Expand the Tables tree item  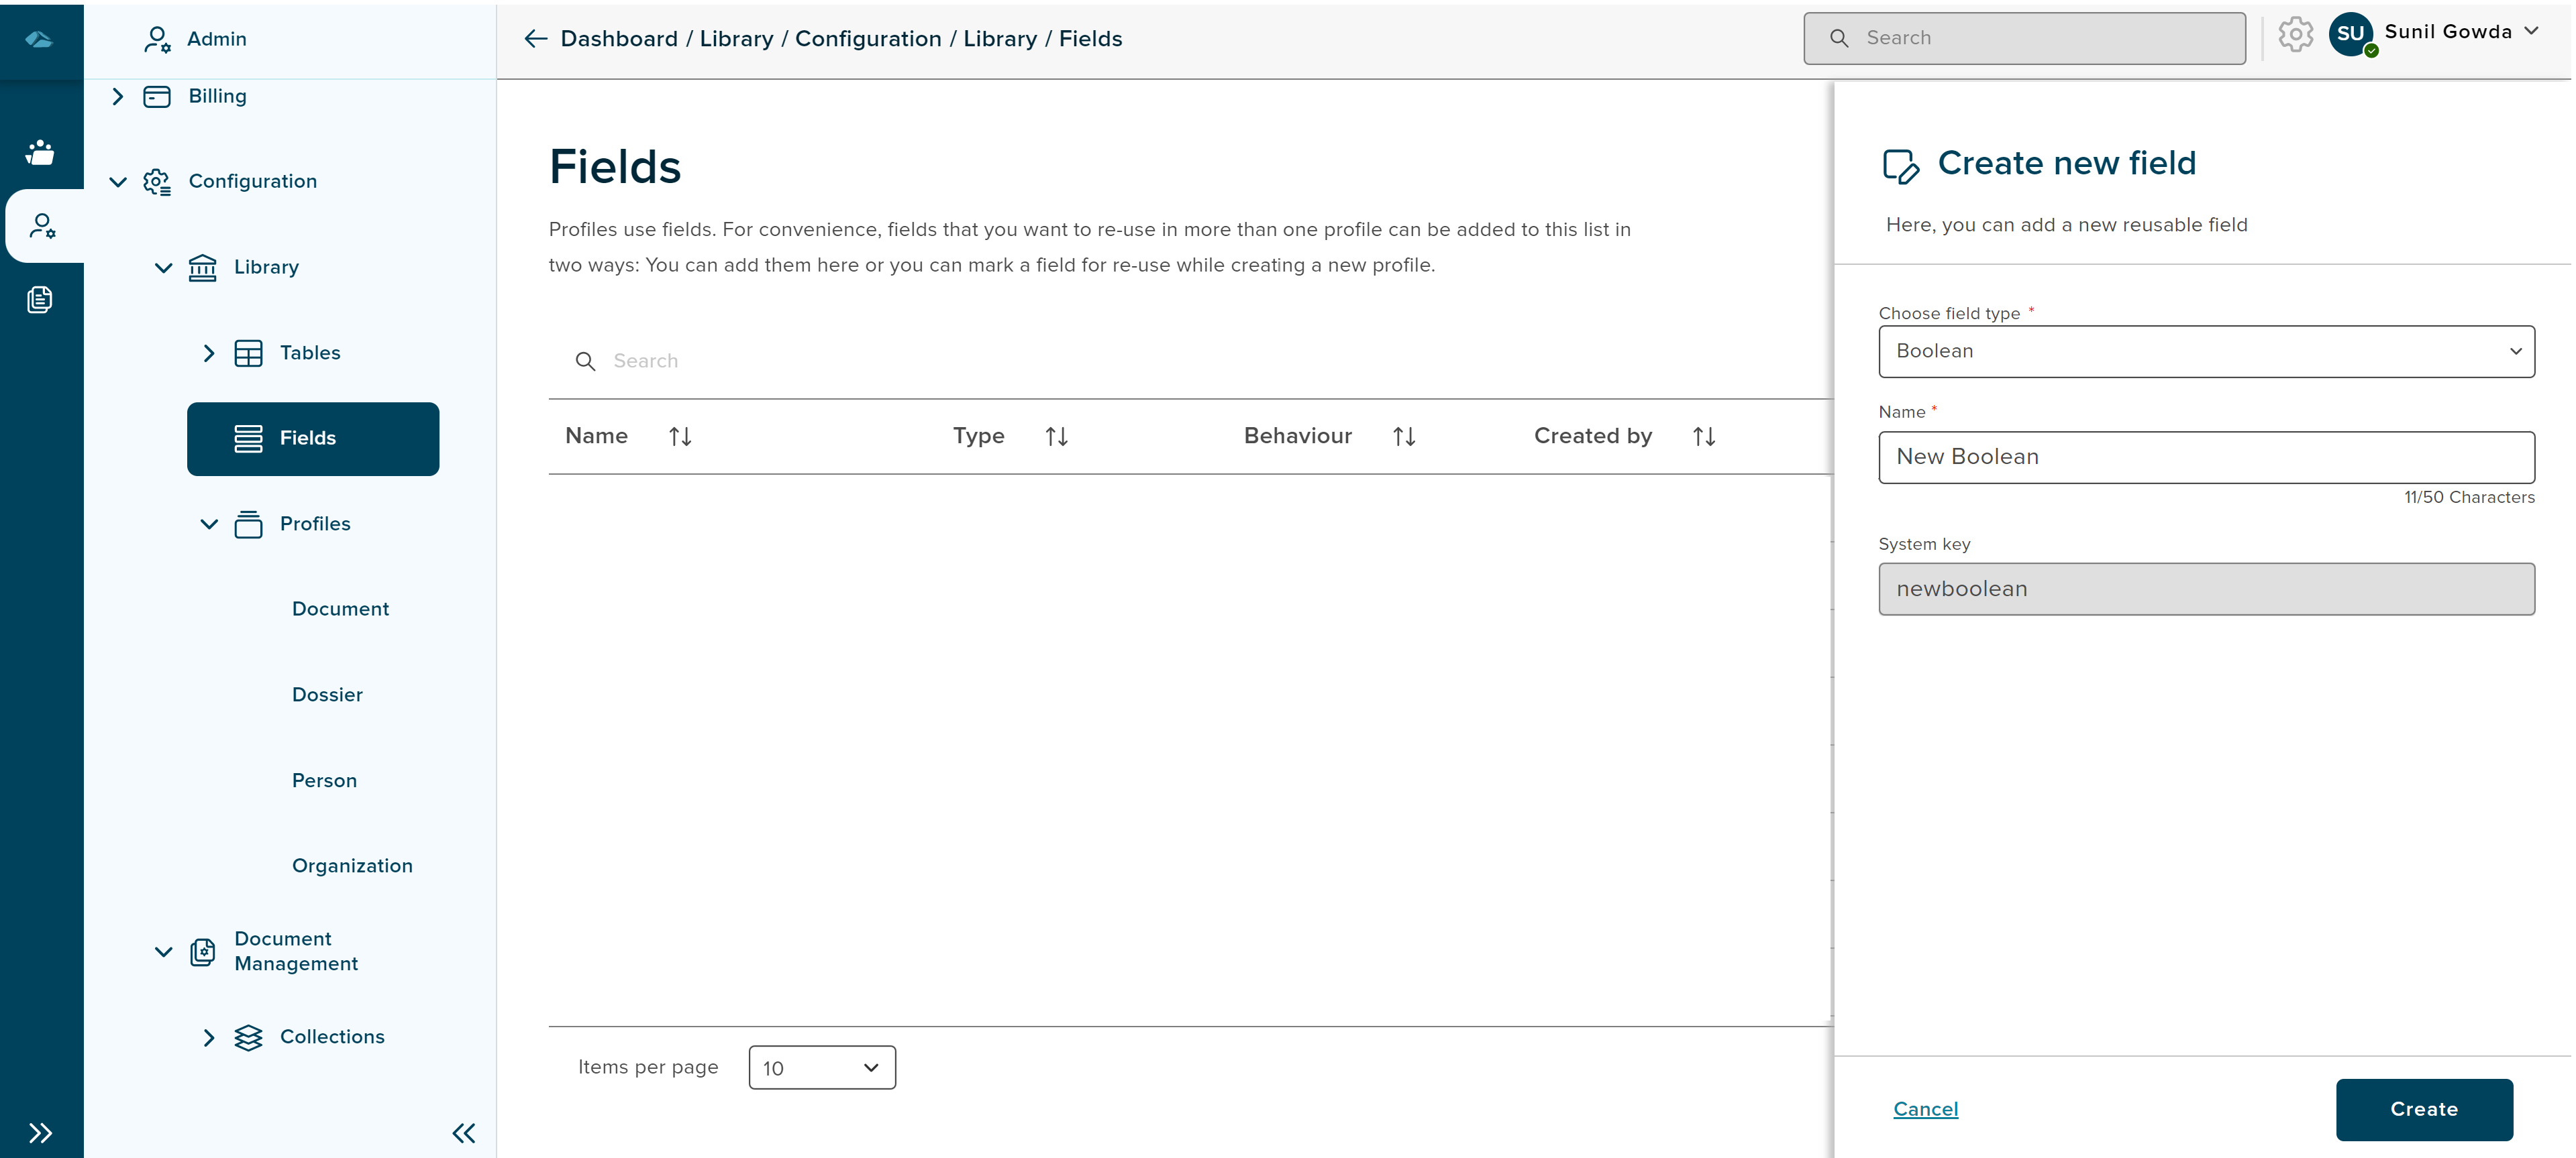coord(209,353)
